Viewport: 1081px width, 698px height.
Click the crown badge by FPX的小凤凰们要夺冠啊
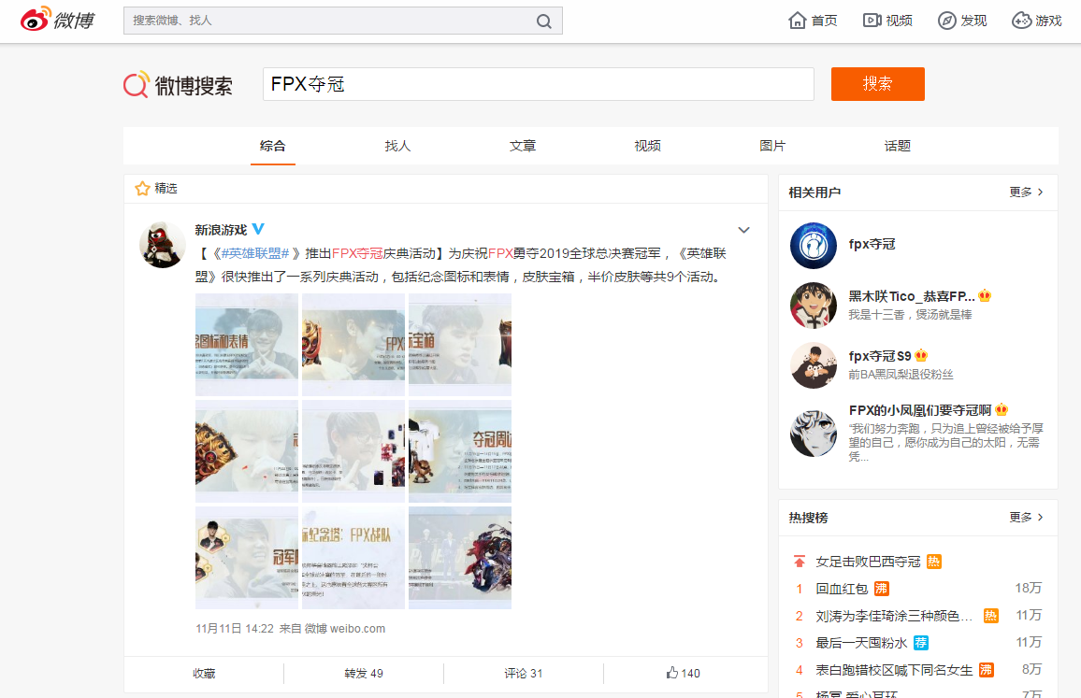[1001, 410]
